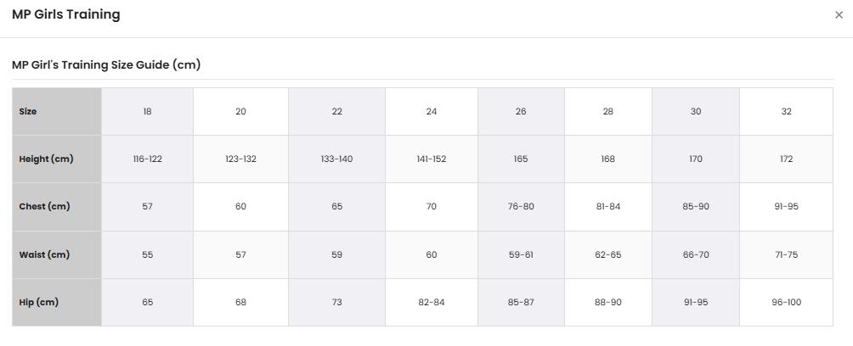Image resolution: width=853 pixels, height=346 pixels.
Task: Select the Hip (cm) row header
Action: (x=57, y=303)
